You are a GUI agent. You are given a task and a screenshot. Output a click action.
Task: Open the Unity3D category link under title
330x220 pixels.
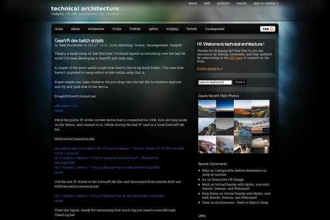pyautogui.click(x=175, y=45)
